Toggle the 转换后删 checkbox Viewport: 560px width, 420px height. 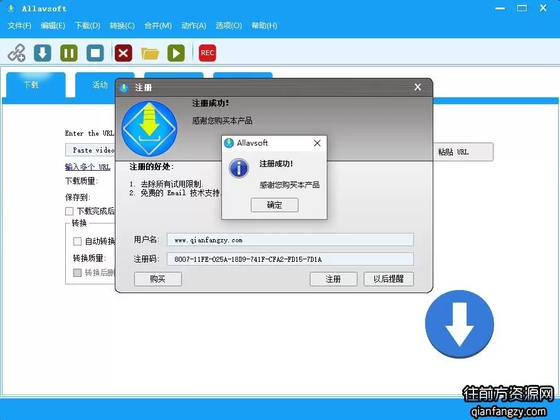[77, 272]
